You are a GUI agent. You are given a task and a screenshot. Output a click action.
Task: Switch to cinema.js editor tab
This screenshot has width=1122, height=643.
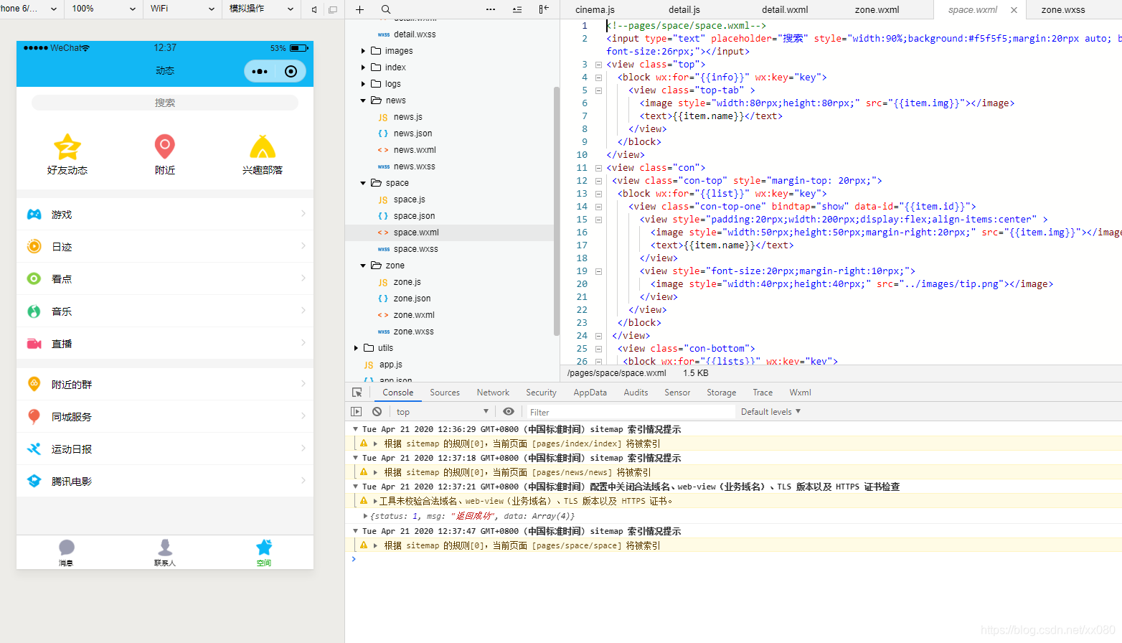click(595, 9)
